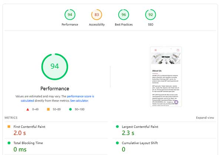Click orange square beside First Contentful Paint

click(9, 127)
